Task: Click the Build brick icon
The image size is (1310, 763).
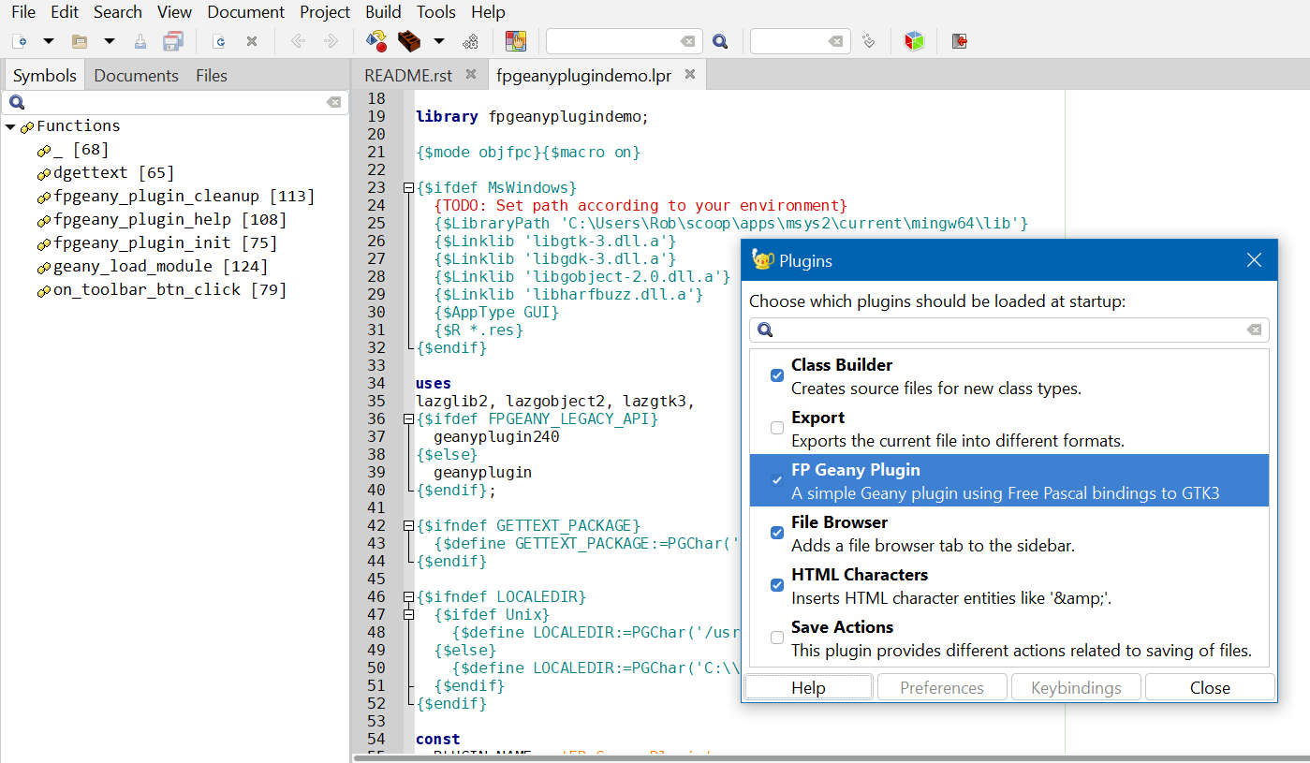Action: [x=409, y=41]
